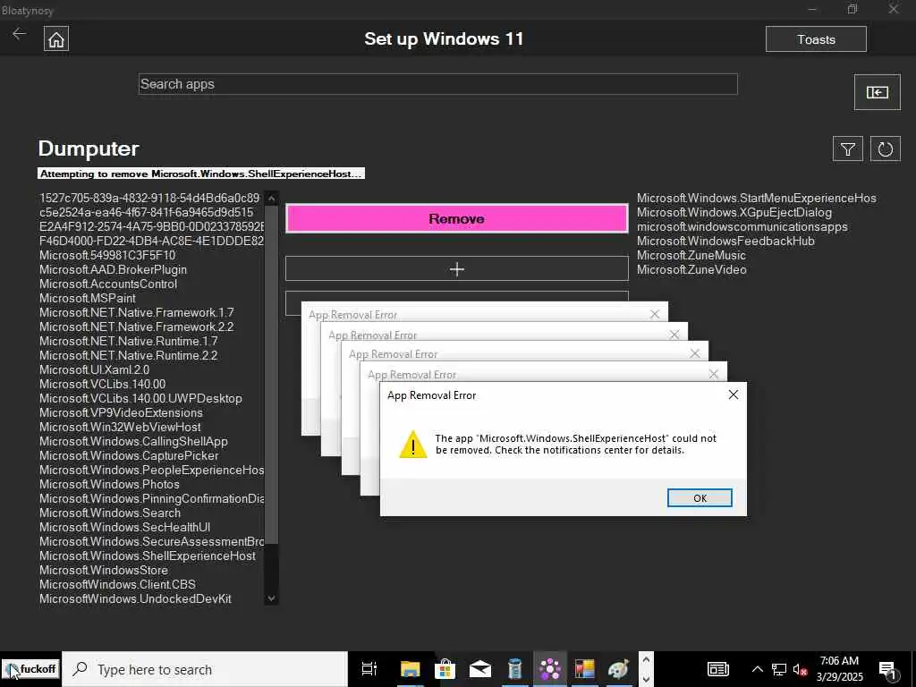
Task: Select Microsoft.AAD.BrokerPlugin
Action: (113, 269)
